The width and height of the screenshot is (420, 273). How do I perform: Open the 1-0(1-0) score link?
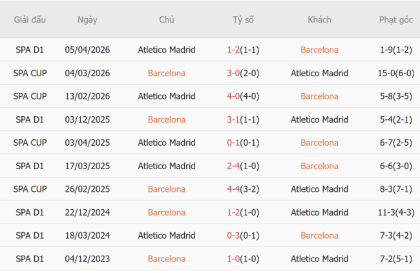(x=243, y=259)
